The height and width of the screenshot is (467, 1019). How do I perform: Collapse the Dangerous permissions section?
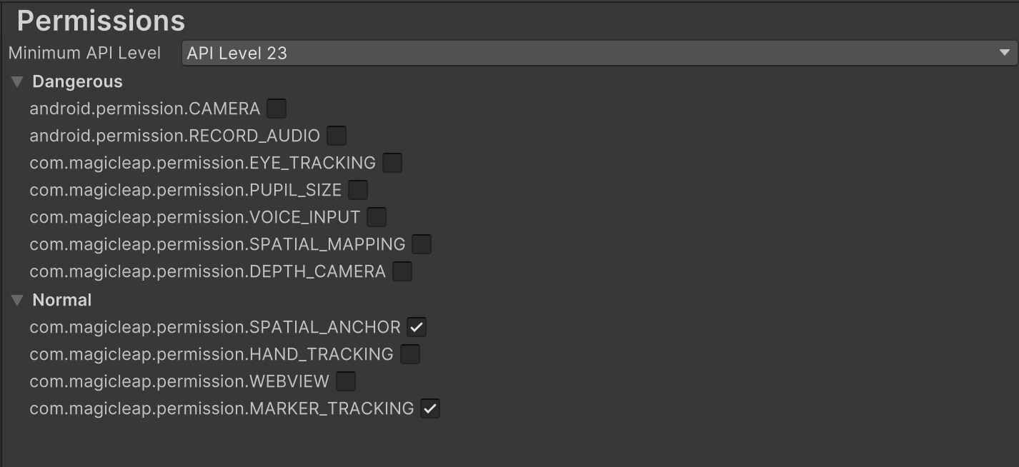[x=16, y=81]
